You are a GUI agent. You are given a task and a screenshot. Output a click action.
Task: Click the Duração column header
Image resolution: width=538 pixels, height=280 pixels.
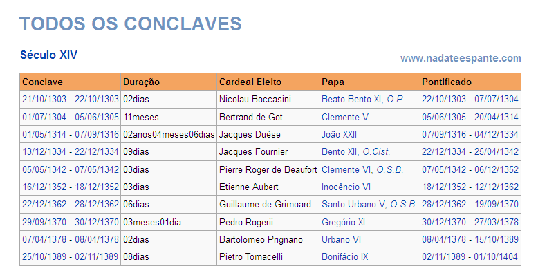(x=141, y=82)
